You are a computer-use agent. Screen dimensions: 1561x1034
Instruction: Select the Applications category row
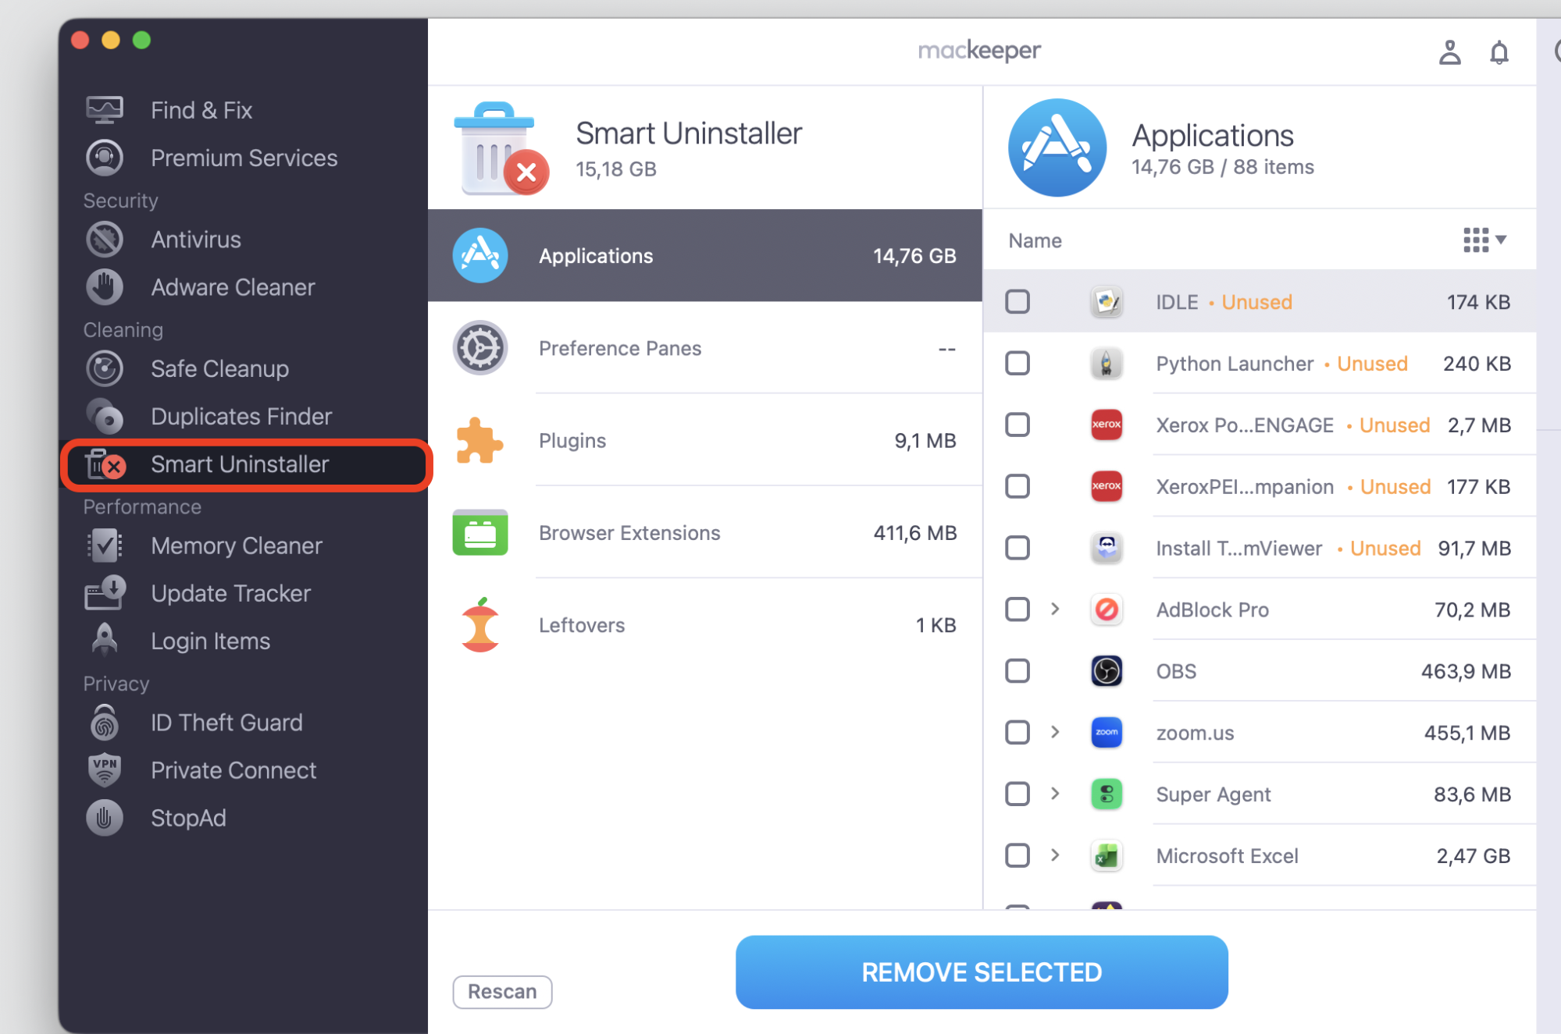pos(705,255)
